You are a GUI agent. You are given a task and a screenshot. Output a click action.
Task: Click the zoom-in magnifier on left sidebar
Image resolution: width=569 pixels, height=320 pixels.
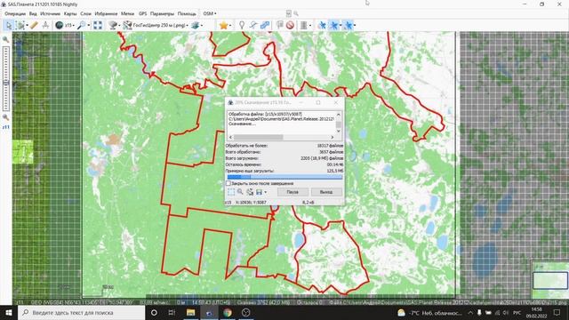pyautogui.click(x=6, y=39)
